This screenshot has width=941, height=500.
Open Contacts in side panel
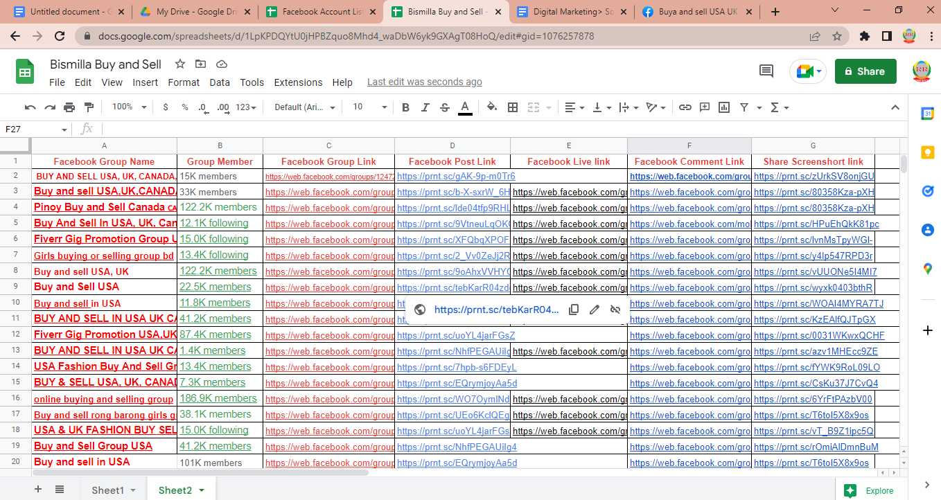927,230
